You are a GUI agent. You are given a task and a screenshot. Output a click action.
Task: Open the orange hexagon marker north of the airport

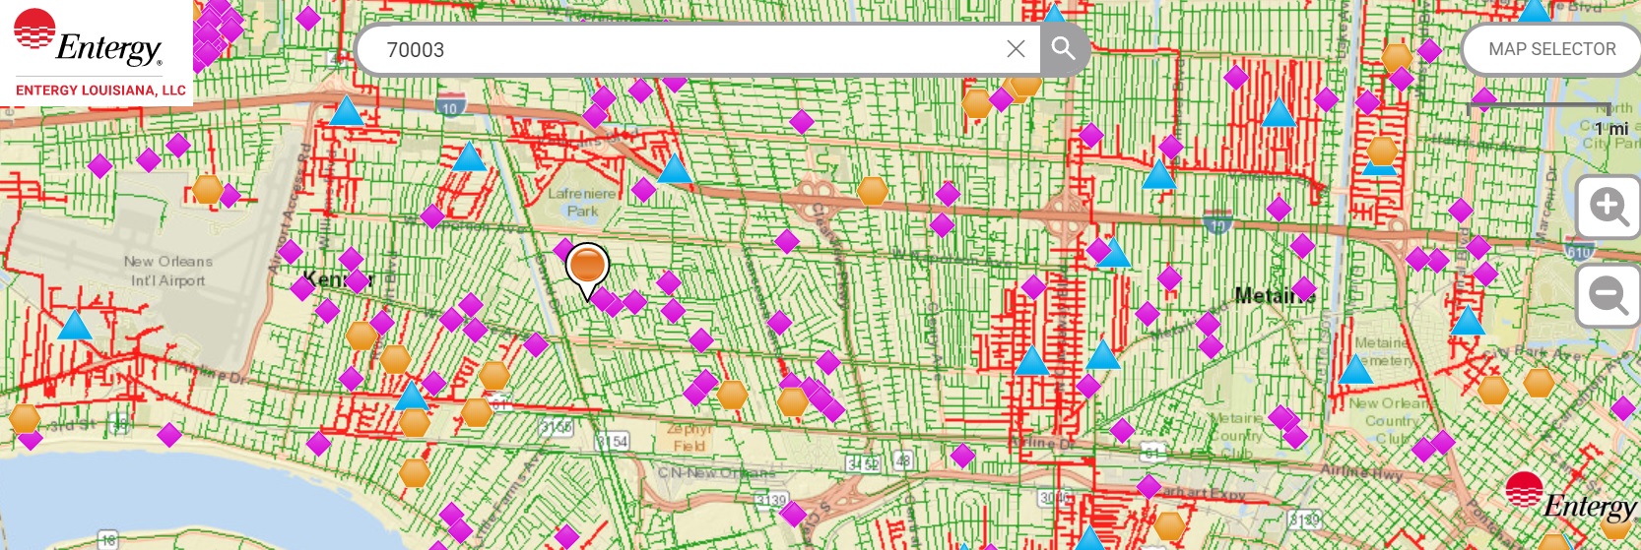208,188
